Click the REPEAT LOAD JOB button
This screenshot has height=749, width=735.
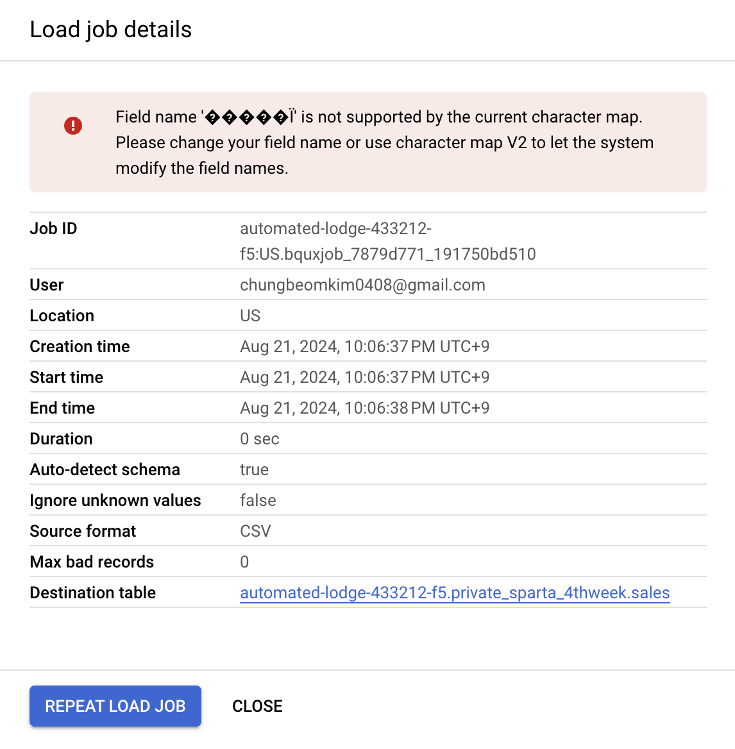pyautogui.click(x=115, y=706)
